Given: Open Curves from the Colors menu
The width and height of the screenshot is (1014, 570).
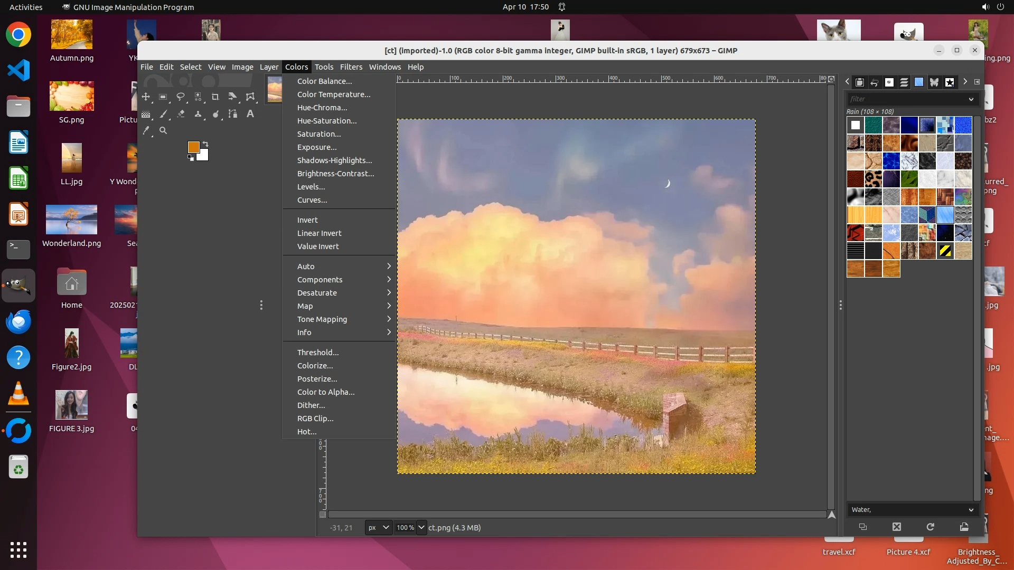Looking at the screenshot, I should (312, 200).
